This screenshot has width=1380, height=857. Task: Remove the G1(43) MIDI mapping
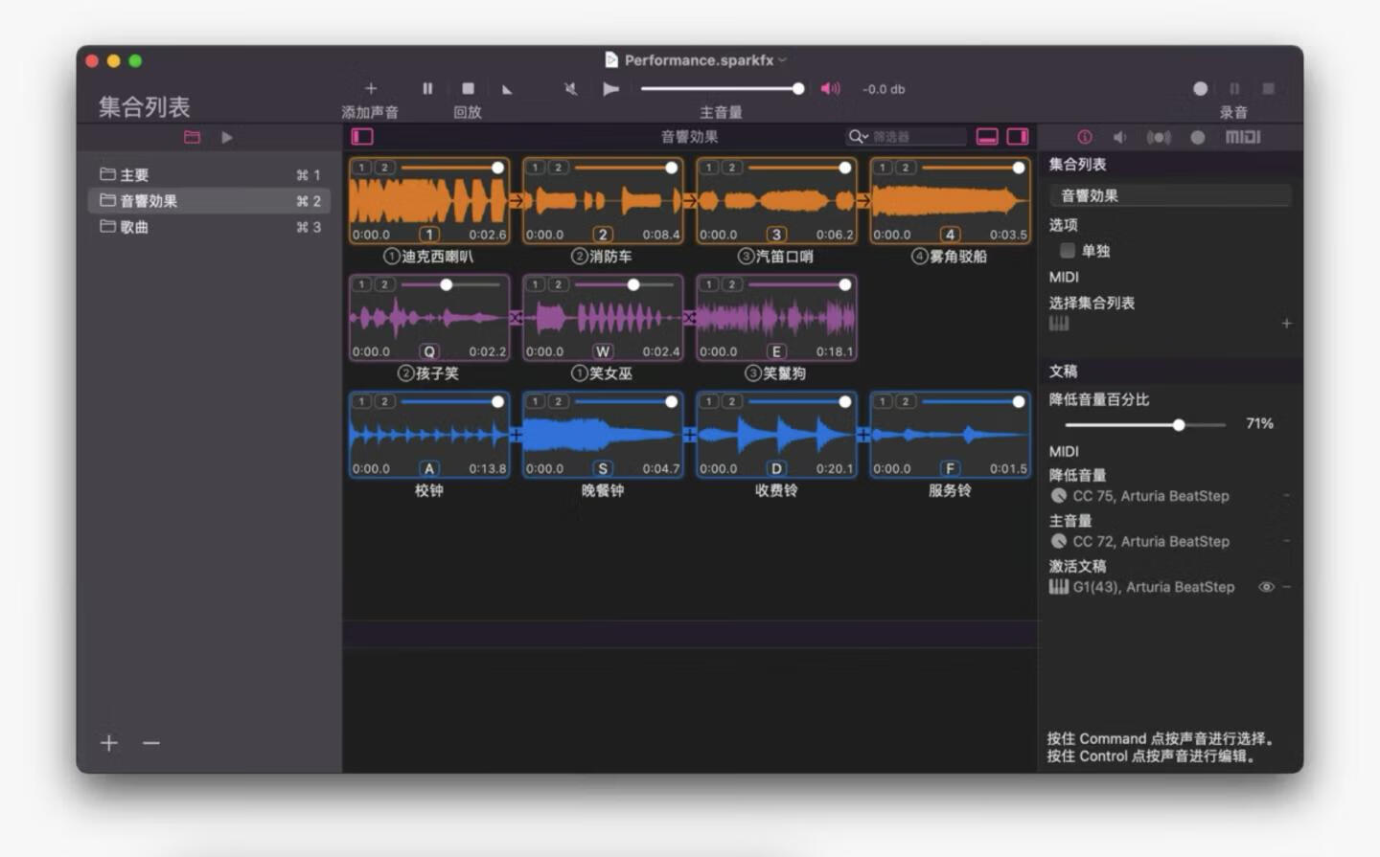pos(1286,587)
